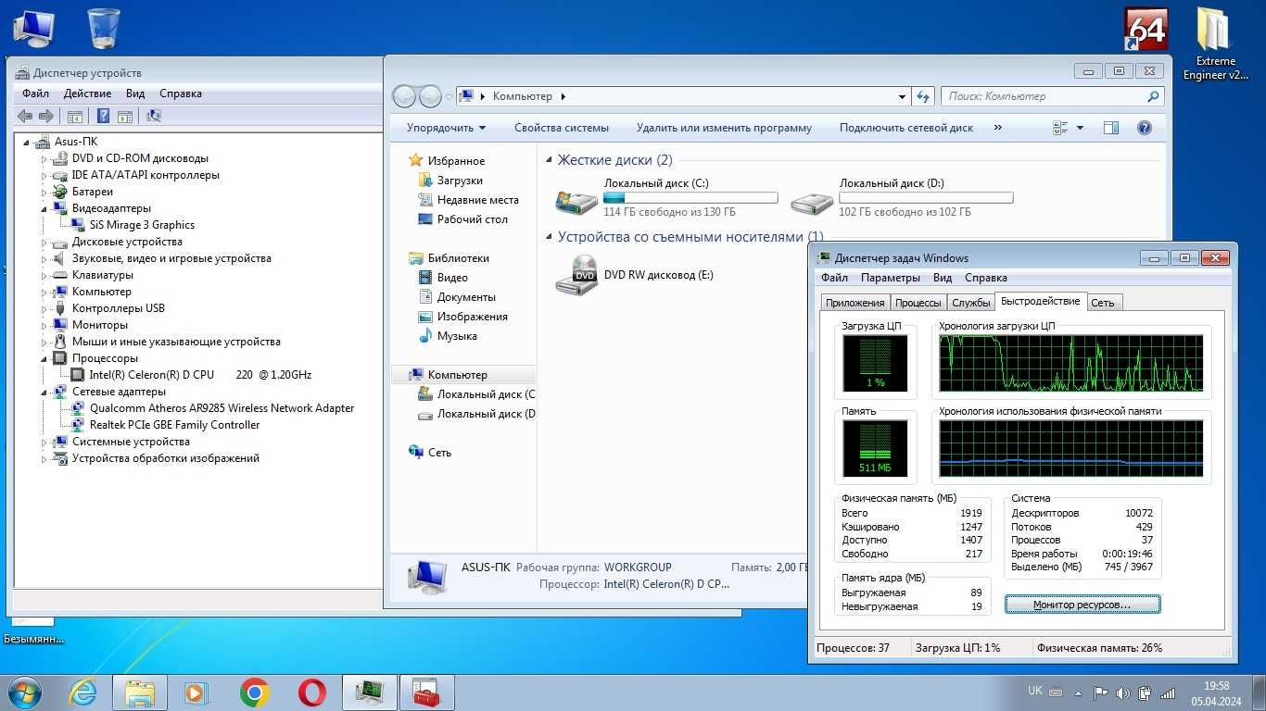
Task: Open the Explorer help question-mark icon
Action: [1145, 128]
